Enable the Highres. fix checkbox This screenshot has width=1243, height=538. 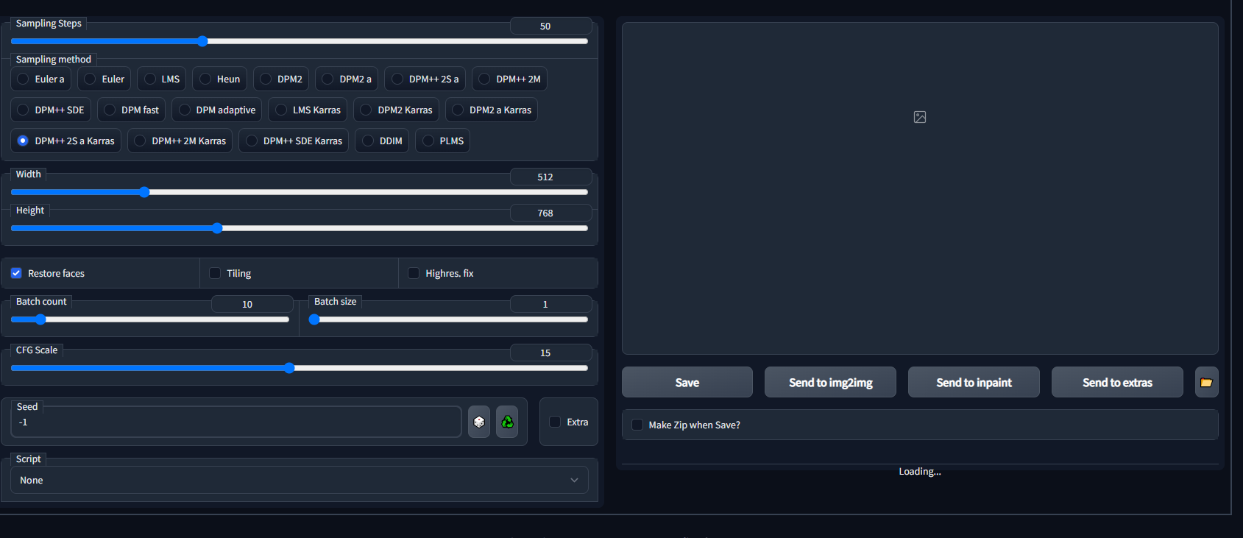[x=414, y=273]
